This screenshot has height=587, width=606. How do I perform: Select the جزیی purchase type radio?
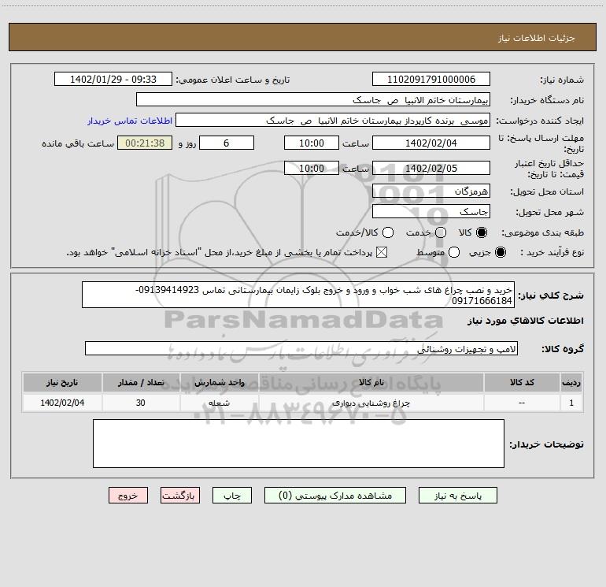500,252
